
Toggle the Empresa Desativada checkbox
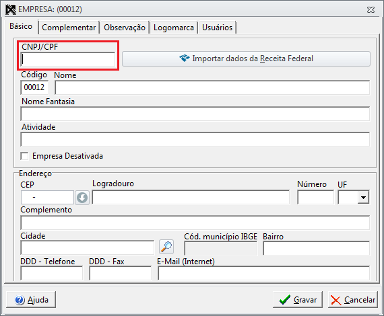pos(24,156)
